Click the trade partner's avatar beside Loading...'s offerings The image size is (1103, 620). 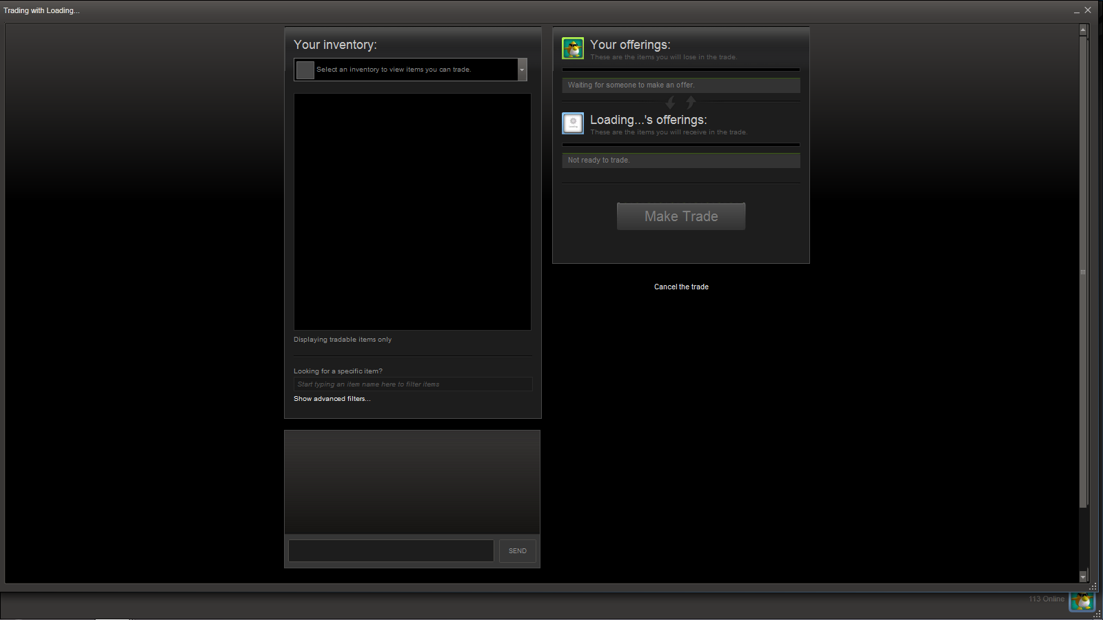point(573,123)
